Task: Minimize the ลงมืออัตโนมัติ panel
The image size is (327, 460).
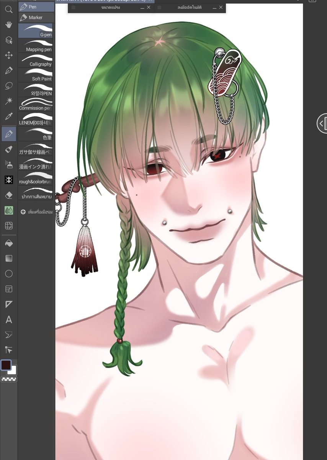Action: pyautogui.click(x=214, y=7)
